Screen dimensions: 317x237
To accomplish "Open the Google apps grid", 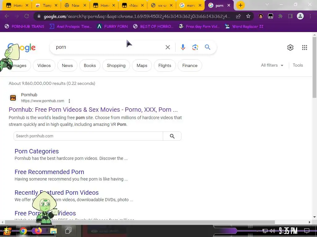I will coord(305,48).
